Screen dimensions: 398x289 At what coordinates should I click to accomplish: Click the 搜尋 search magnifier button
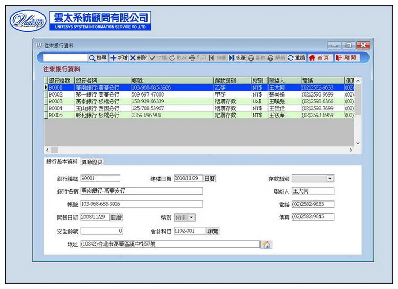tap(98, 57)
